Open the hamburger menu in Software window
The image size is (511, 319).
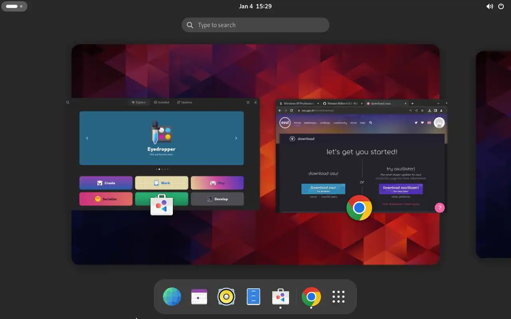[248, 102]
